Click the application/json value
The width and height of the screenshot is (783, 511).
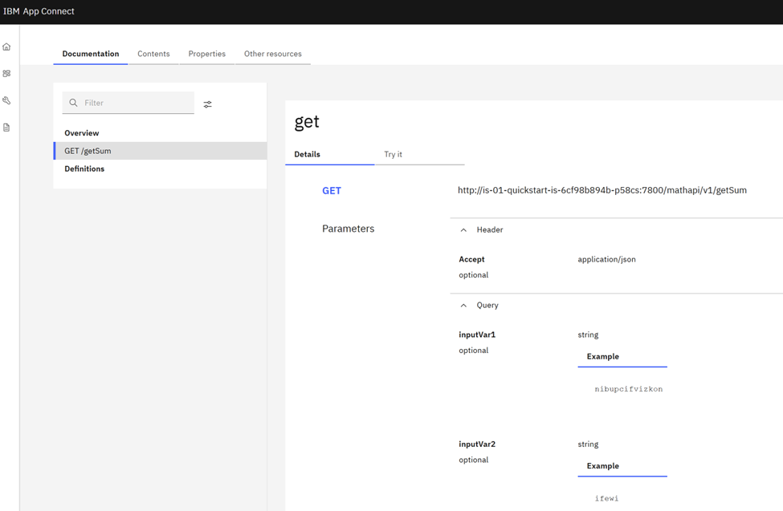point(607,259)
